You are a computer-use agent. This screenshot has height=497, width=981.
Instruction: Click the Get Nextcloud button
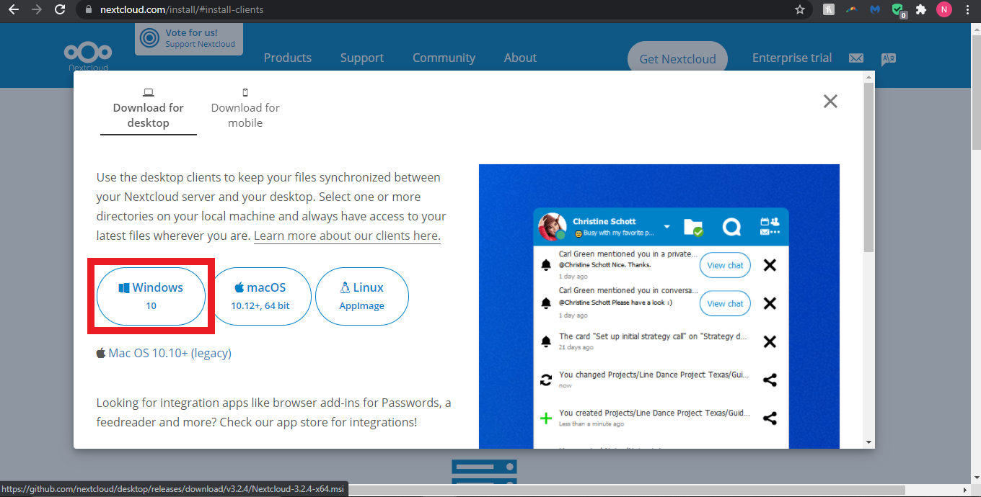point(677,59)
